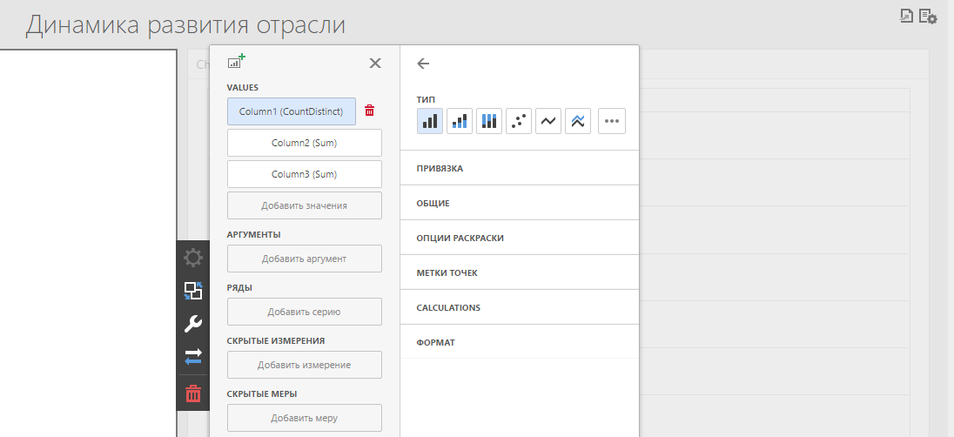Open the export dashboard icon
This screenshot has height=437, width=954.
[906, 16]
